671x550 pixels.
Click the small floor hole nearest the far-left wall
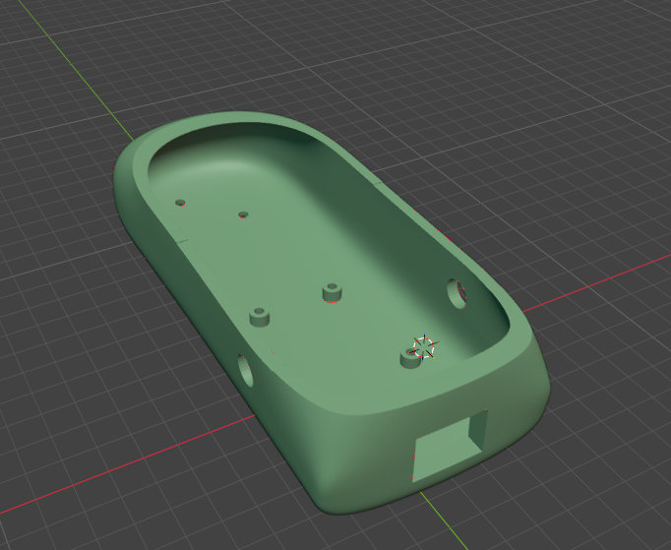coord(180,202)
